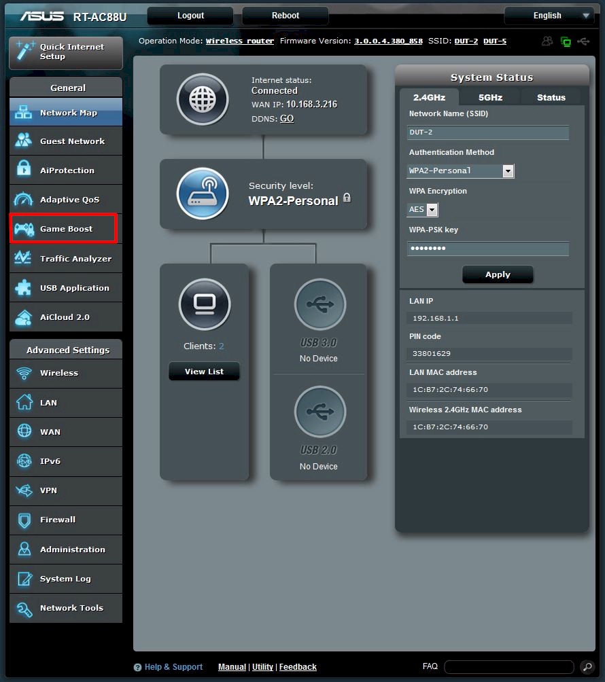Viewport: 605px width, 682px height.
Task: Open the Utility link
Action: point(262,667)
